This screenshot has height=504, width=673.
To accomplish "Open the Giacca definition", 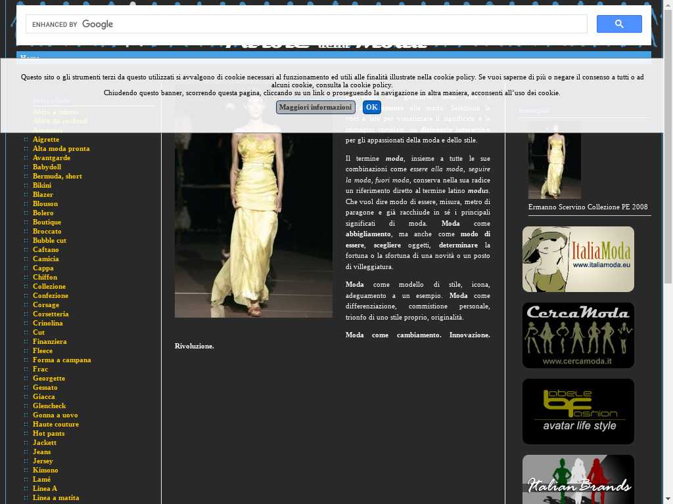I will pyautogui.click(x=44, y=397).
